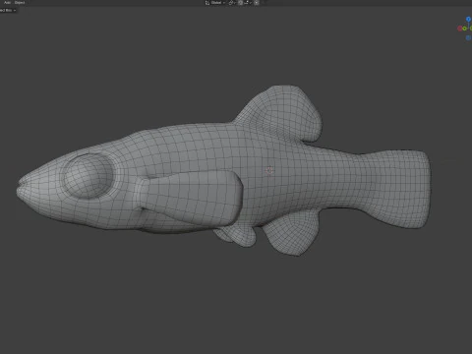Click the transform orientation icon beside Global

point(207,3)
